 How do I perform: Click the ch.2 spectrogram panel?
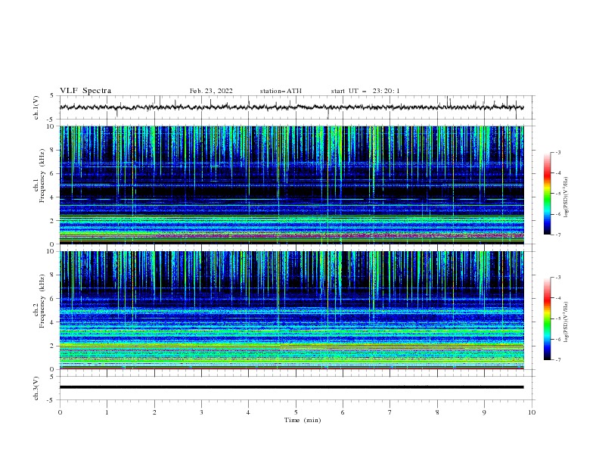(291, 310)
